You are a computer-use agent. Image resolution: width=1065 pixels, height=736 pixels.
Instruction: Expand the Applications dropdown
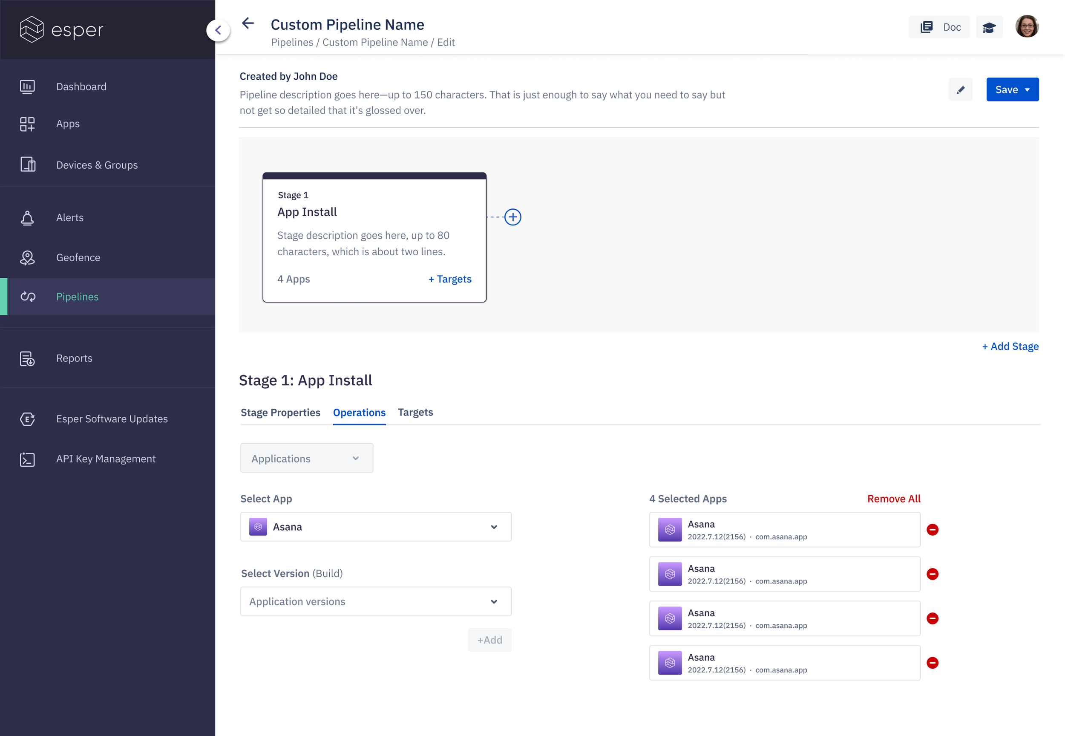[306, 458]
